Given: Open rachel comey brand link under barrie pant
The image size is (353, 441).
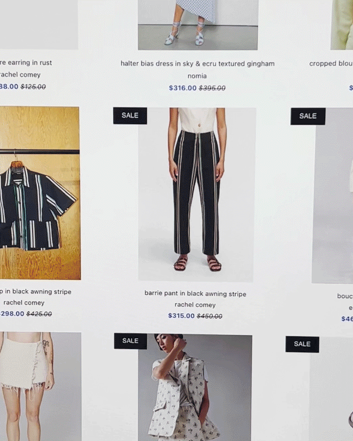Looking at the screenshot, I should click(195, 305).
